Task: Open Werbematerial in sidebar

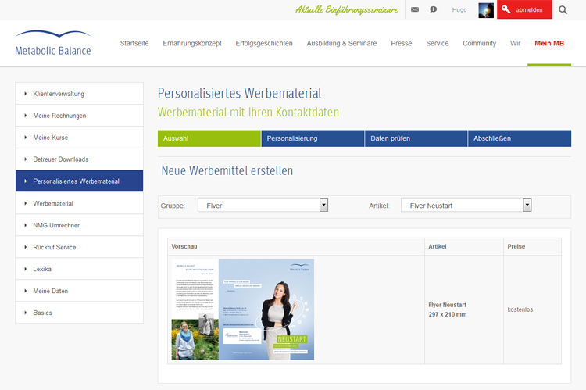Action: point(79,203)
